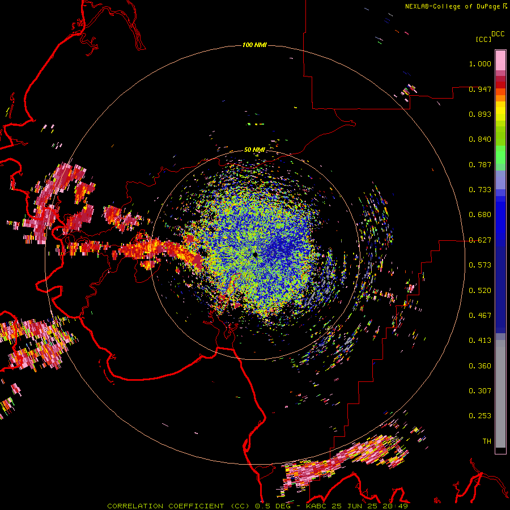Select the 0.893 scale value

tap(480, 114)
